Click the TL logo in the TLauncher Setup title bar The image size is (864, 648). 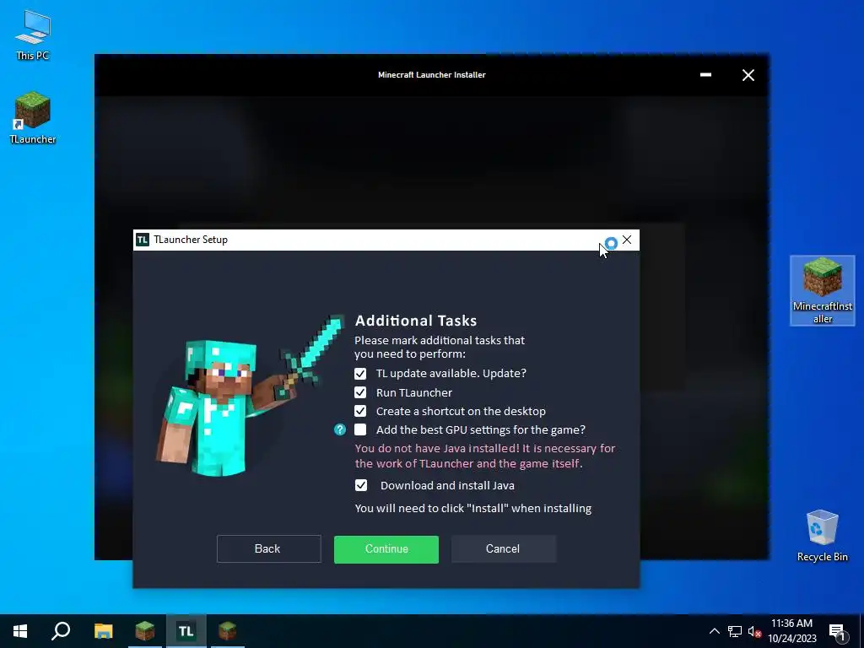pyautogui.click(x=143, y=240)
